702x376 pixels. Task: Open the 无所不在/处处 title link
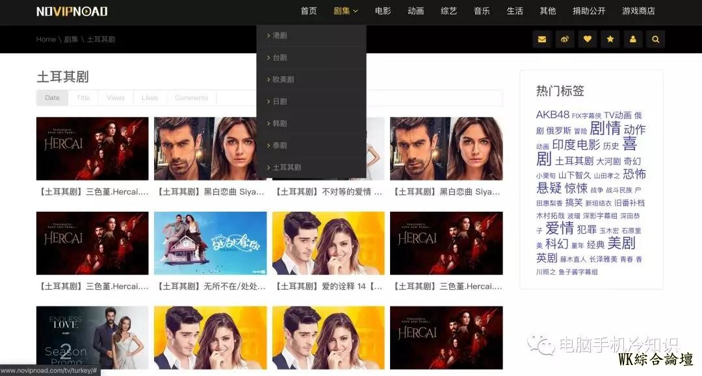click(x=211, y=286)
